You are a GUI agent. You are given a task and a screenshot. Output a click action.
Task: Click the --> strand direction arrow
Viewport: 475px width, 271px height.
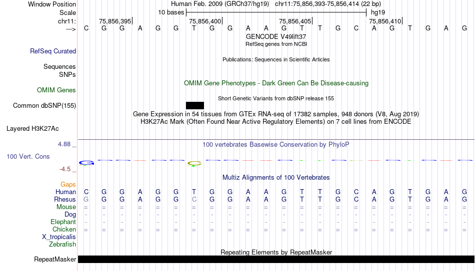(71, 29)
